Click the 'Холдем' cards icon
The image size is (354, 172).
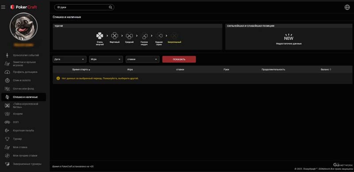click(x=7, y=114)
